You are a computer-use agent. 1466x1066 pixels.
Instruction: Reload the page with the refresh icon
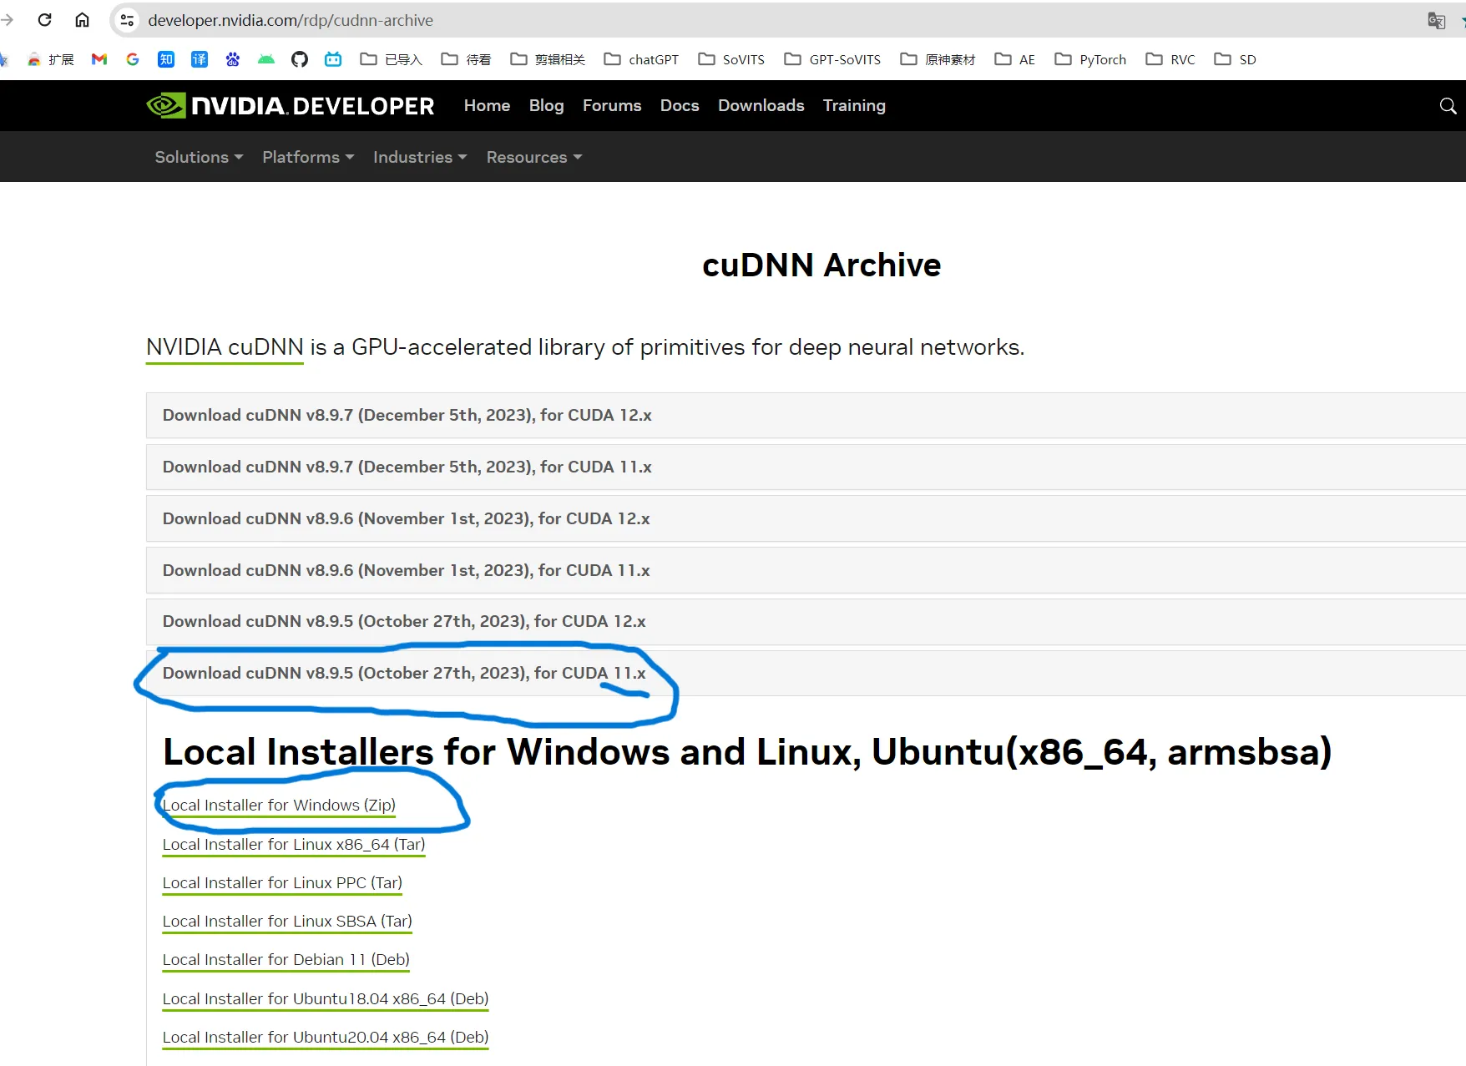[x=45, y=20]
